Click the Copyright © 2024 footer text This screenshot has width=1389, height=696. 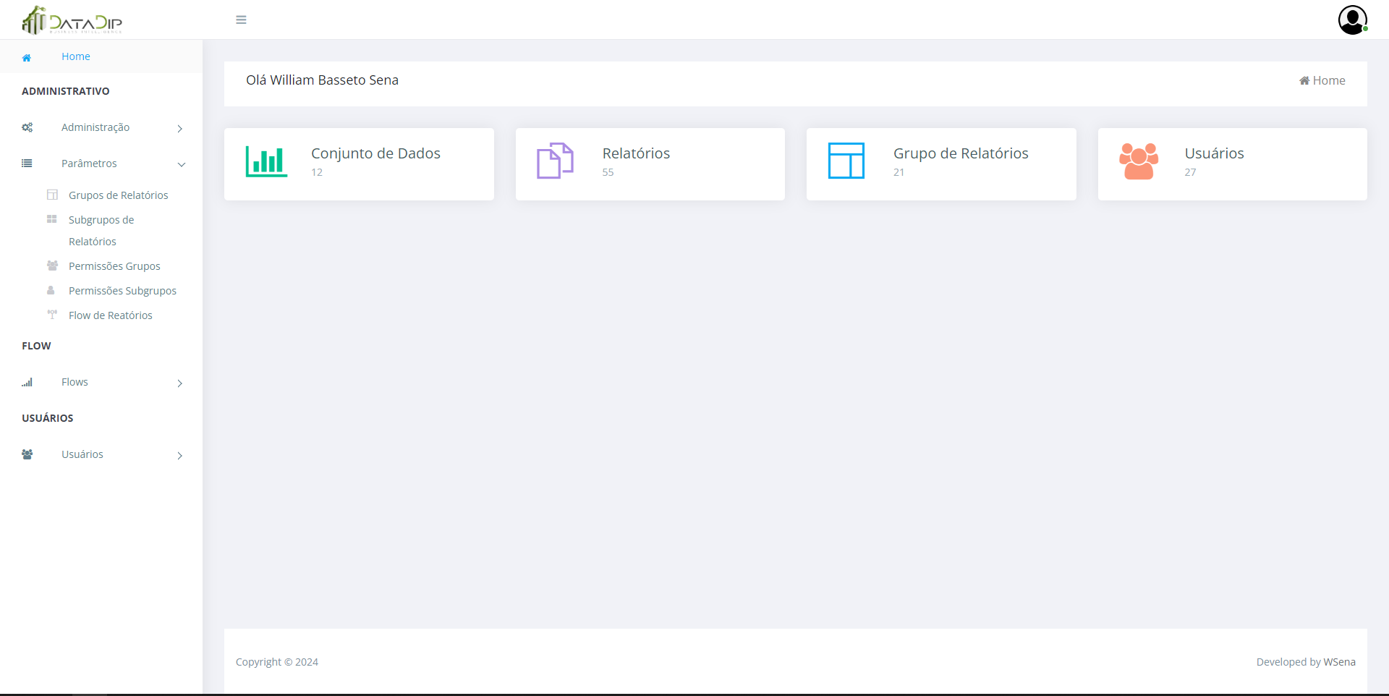click(277, 662)
